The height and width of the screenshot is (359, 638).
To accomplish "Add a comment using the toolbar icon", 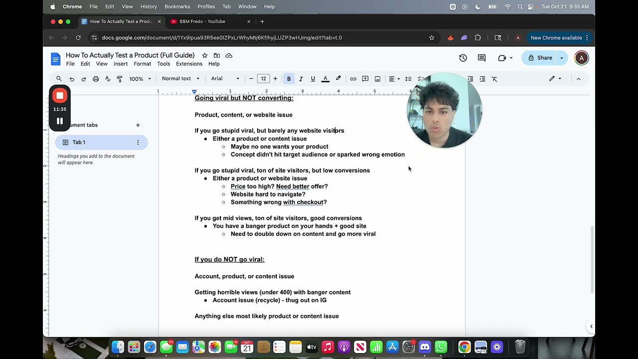I will click(x=365, y=79).
